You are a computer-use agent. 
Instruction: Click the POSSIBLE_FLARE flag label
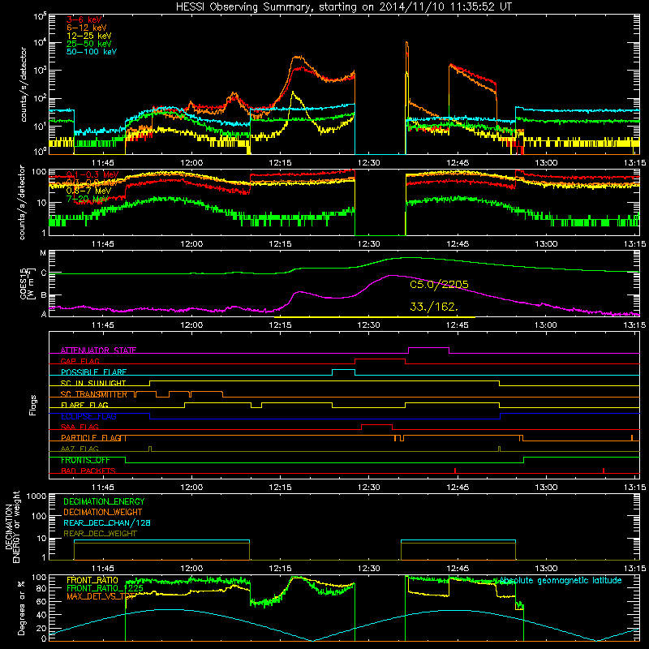point(93,372)
